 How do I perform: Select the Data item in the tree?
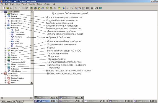[x=13, y=67]
